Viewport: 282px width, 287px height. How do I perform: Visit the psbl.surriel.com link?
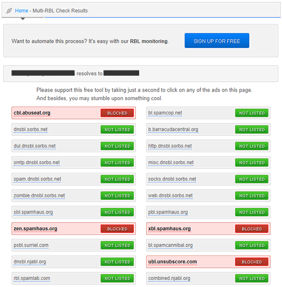pos(31,245)
